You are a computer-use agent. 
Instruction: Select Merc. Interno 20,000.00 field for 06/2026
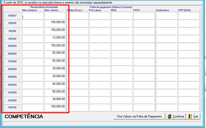tap(55, 69)
